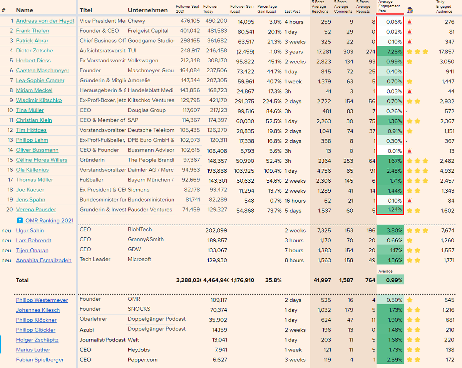Click the first star in Ola Källenius's row

[x=410, y=171]
